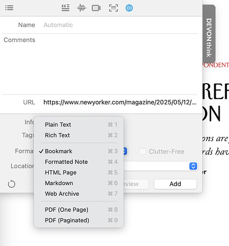
Task: Select the audio note waveform icon
Action: click(x=82, y=8)
